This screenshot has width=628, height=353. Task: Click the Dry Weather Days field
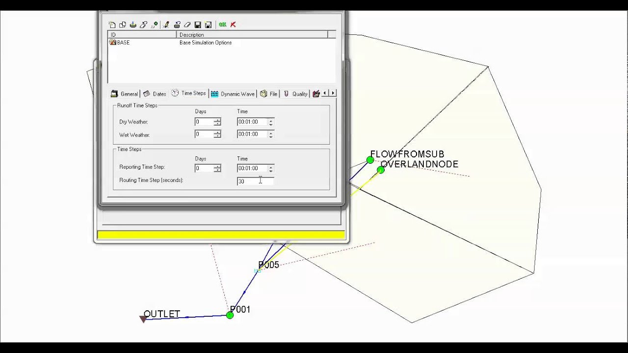tap(204, 122)
